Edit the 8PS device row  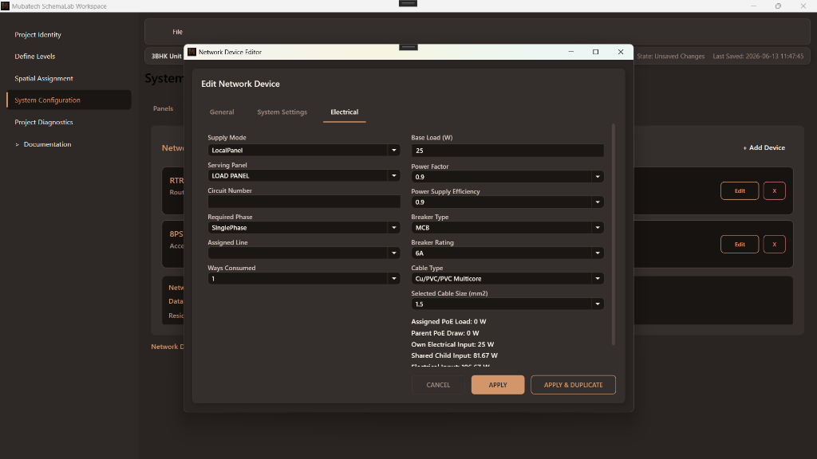point(740,244)
